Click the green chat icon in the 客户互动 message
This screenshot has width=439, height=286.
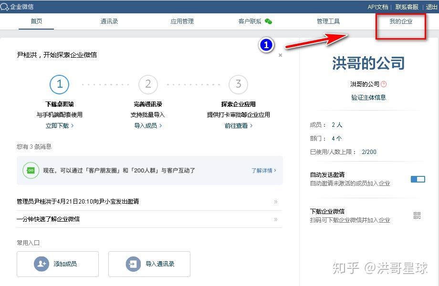[31, 170]
